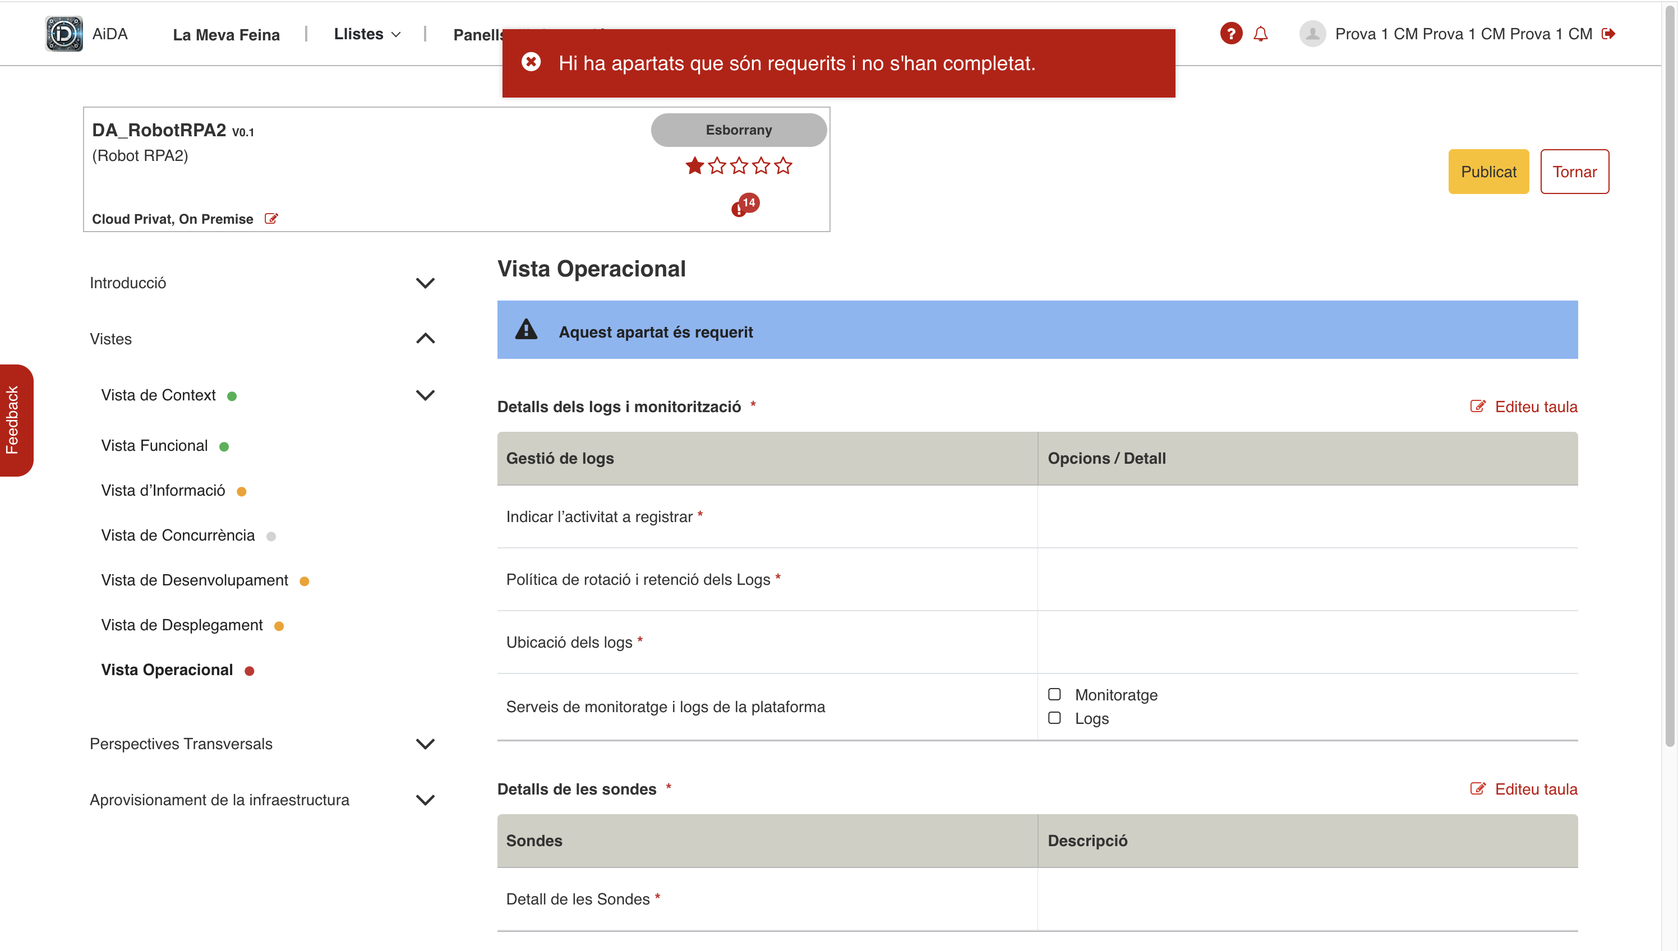This screenshot has height=951, width=1678.
Task: Click Editeu taula icon for sondes table
Action: pos(1477,788)
